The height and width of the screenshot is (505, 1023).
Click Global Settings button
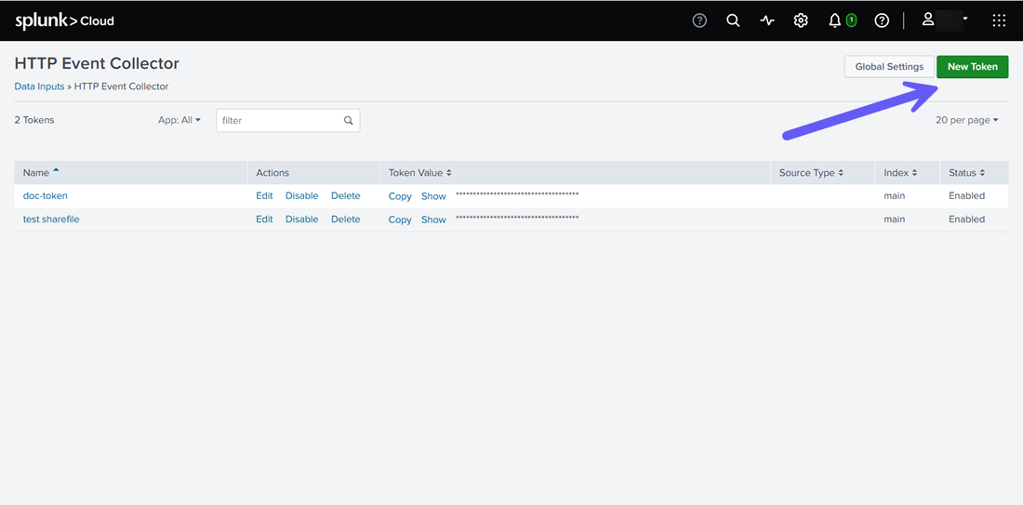click(889, 67)
